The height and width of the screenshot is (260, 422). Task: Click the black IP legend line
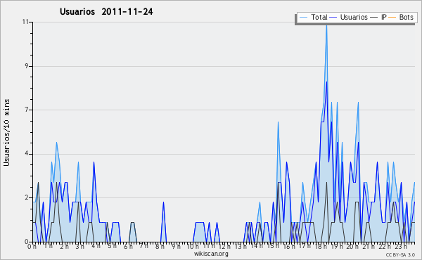[374, 18]
